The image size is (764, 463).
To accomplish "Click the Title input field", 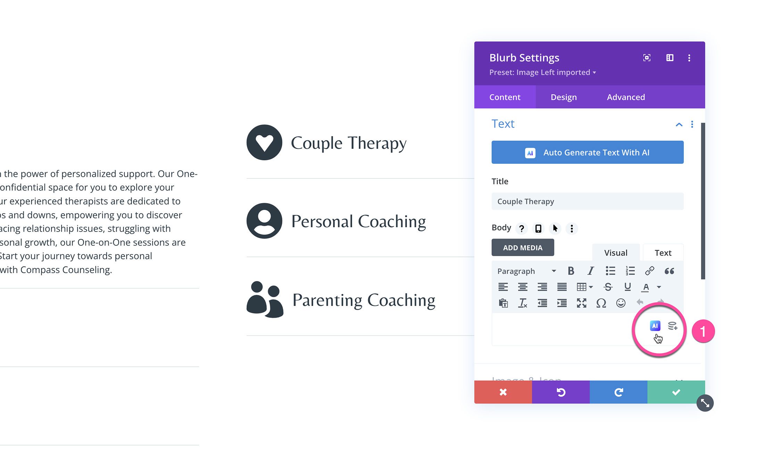I will pos(588,201).
